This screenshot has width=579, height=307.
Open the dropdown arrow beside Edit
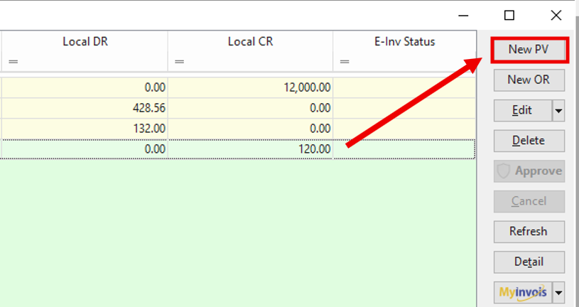point(558,111)
